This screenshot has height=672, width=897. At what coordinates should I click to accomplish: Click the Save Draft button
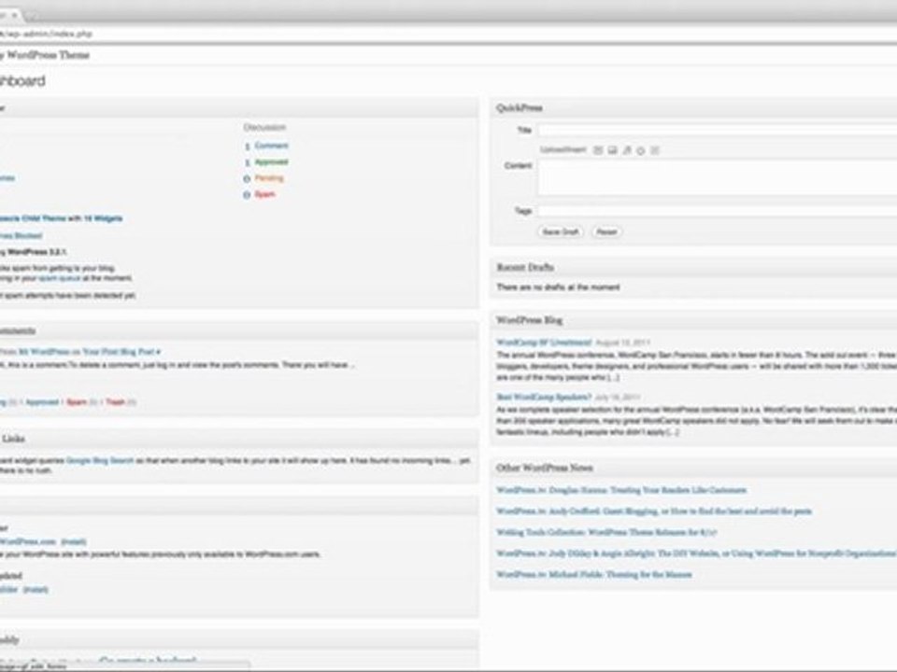click(x=561, y=232)
